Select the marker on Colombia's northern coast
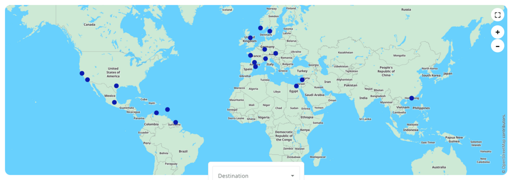Screen dimensions: 513x180 (x=156, y=113)
